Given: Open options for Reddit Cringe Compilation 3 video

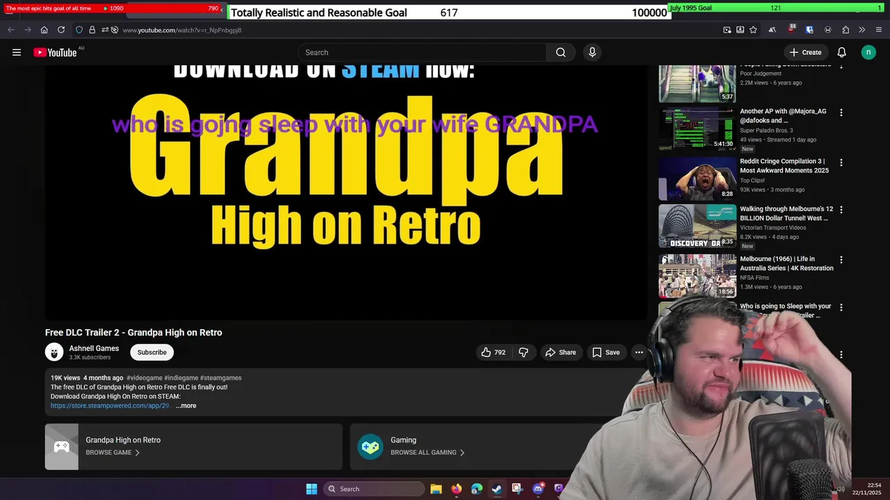Looking at the screenshot, I should [x=841, y=162].
